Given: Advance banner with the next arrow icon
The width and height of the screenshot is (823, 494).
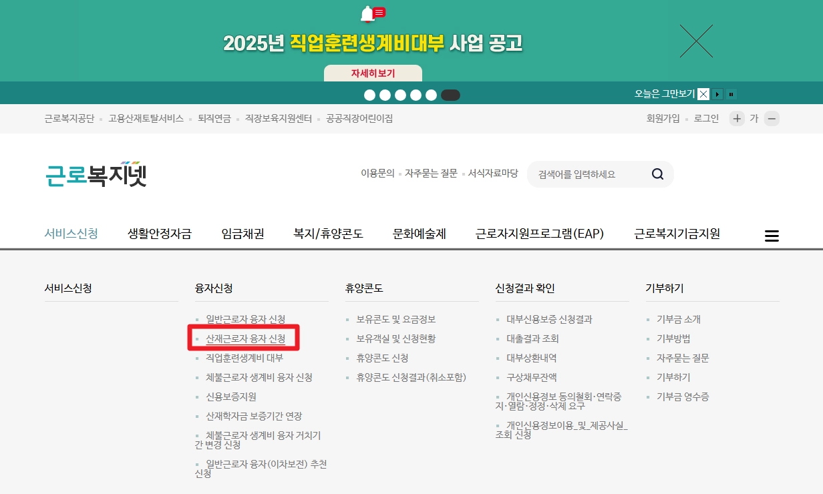Looking at the screenshot, I should click(x=717, y=94).
